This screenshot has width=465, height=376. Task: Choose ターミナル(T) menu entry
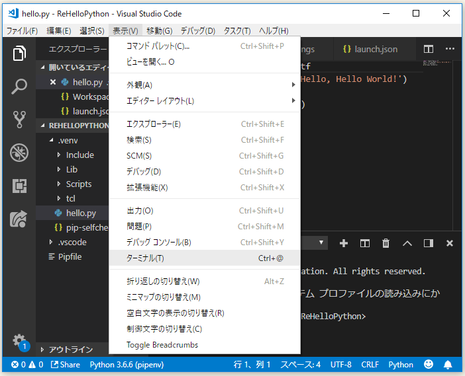pos(205,258)
